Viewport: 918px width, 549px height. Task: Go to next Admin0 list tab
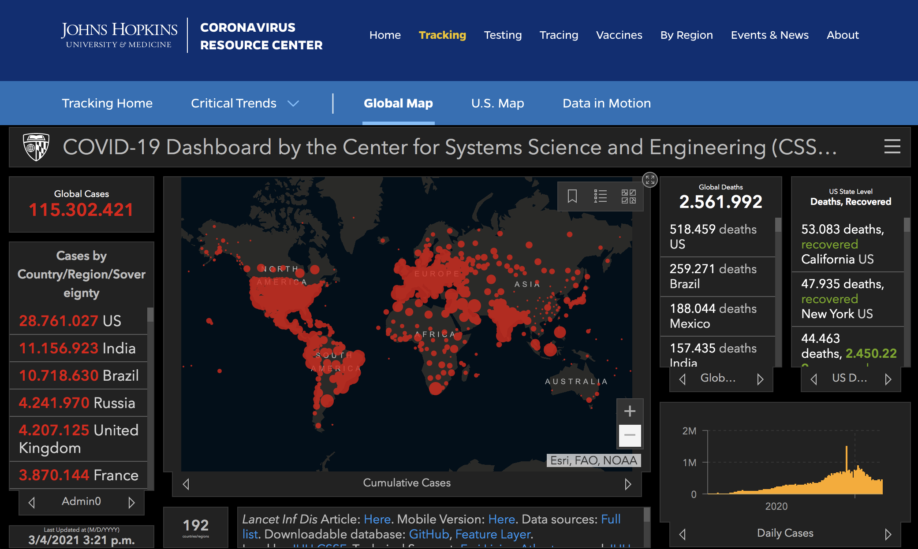click(131, 502)
